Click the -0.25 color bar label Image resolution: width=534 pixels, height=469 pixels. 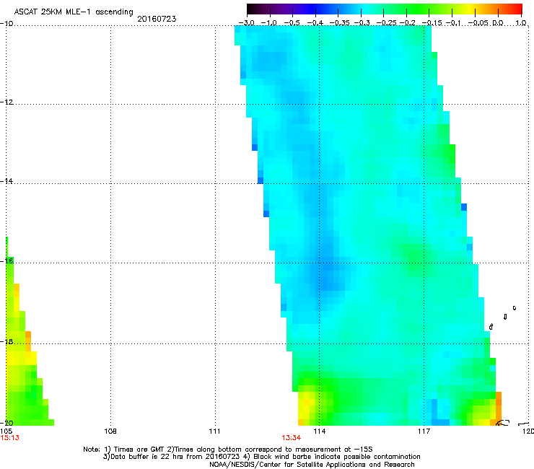(x=387, y=23)
